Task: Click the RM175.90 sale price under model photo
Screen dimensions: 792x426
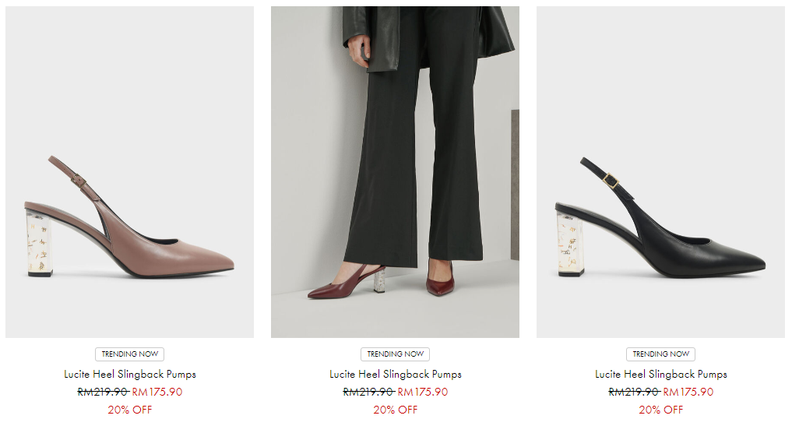Action: click(423, 393)
